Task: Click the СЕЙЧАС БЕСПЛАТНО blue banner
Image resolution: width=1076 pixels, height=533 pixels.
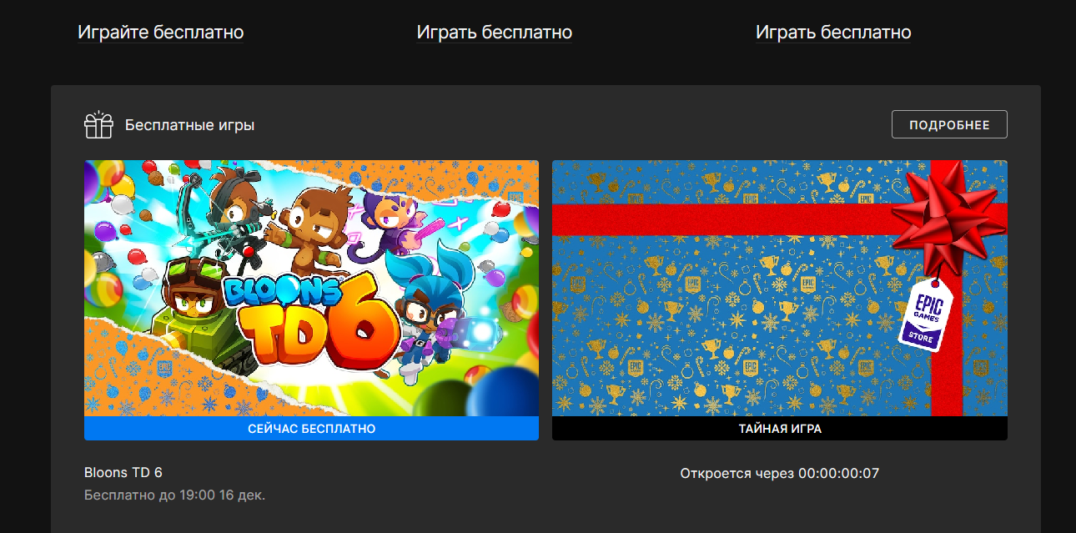Action: pyautogui.click(x=311, y=429)
